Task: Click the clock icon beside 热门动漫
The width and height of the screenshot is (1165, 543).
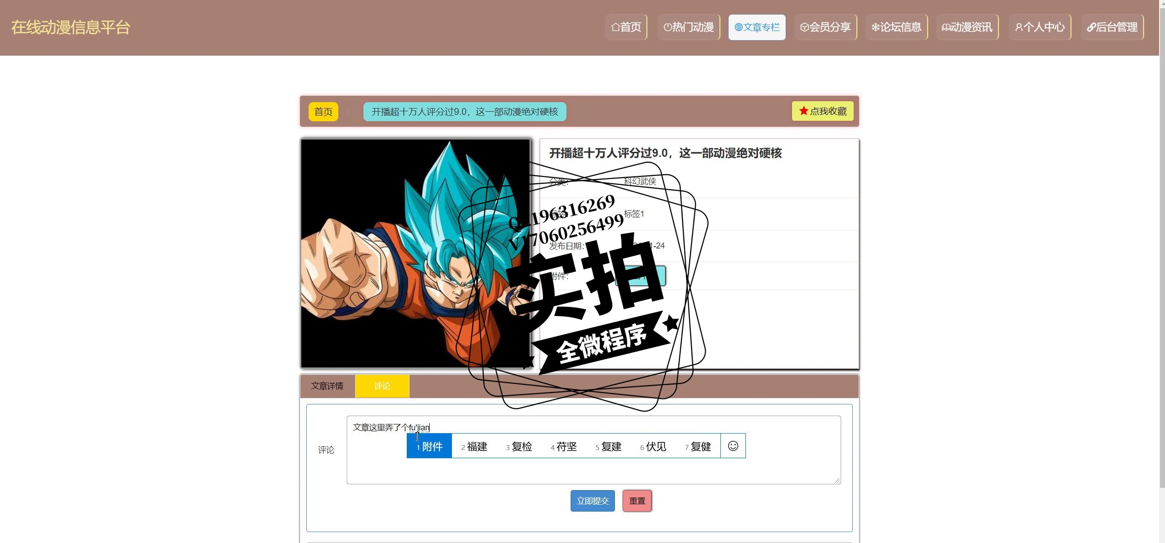Action: coord(667,27)
